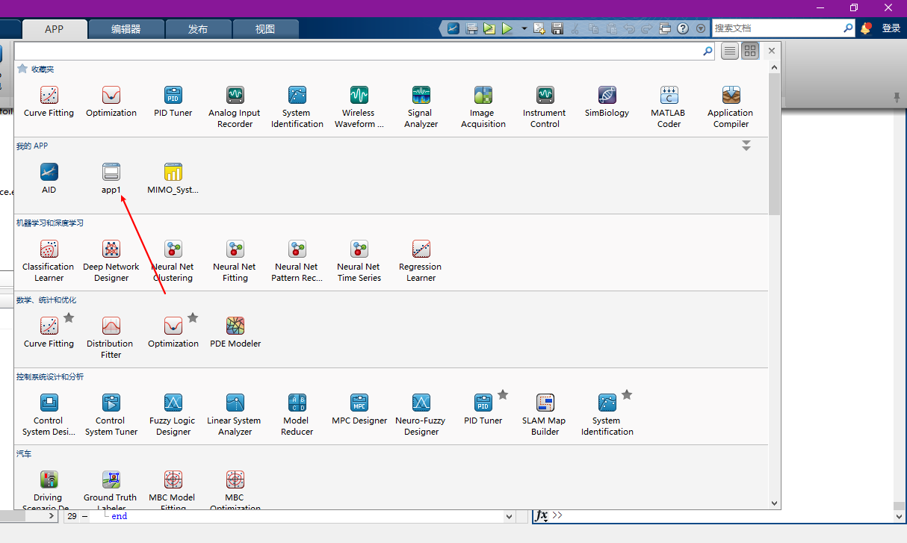This screenshot has width=907, height=543.
Task: Click the 登录 sign-in link
Action: [x=891, y=28]
